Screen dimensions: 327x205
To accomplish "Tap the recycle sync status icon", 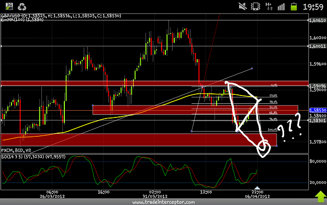I will [22, 7].
